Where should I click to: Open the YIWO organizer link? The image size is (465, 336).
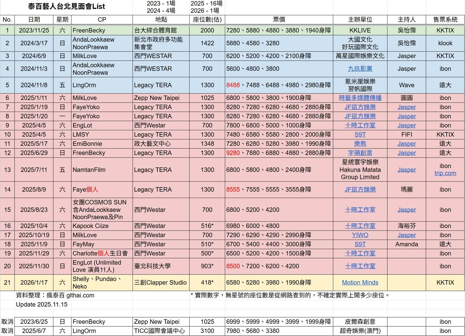[x=360, y=235]
